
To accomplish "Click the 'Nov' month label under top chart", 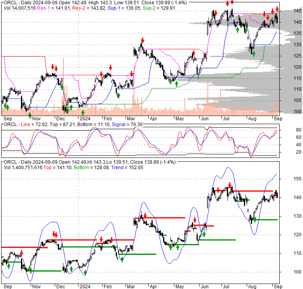I will tap(37, 119).
